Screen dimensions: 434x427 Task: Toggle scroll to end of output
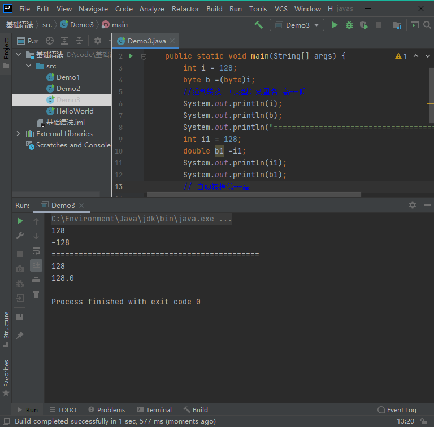36,265
